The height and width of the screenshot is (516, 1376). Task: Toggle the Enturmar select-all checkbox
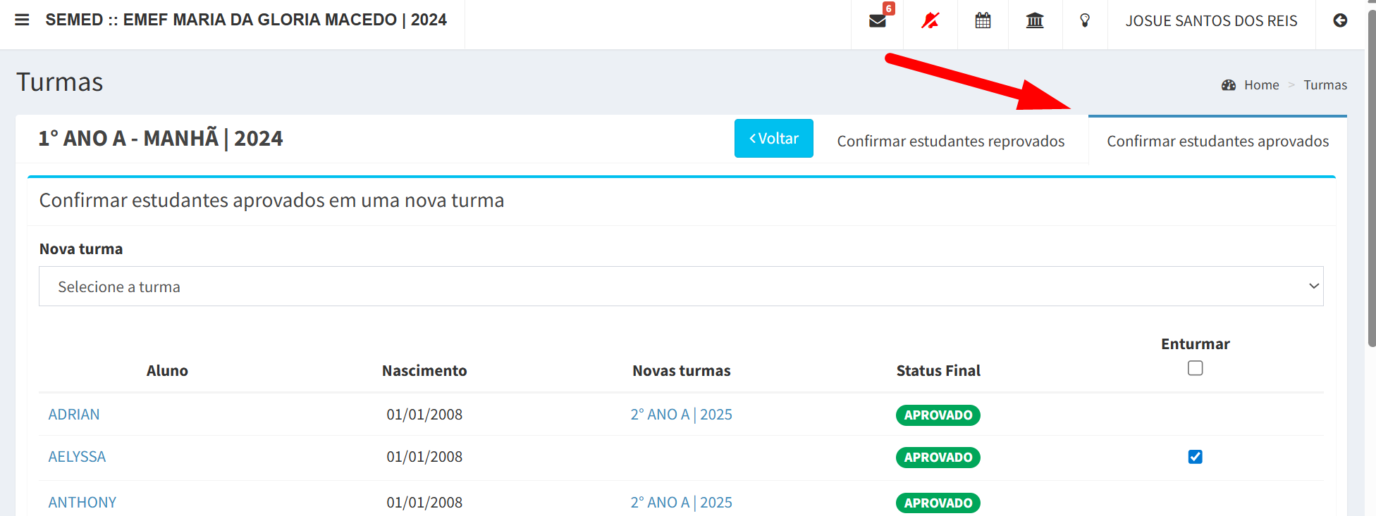[x=1195, y=368]
